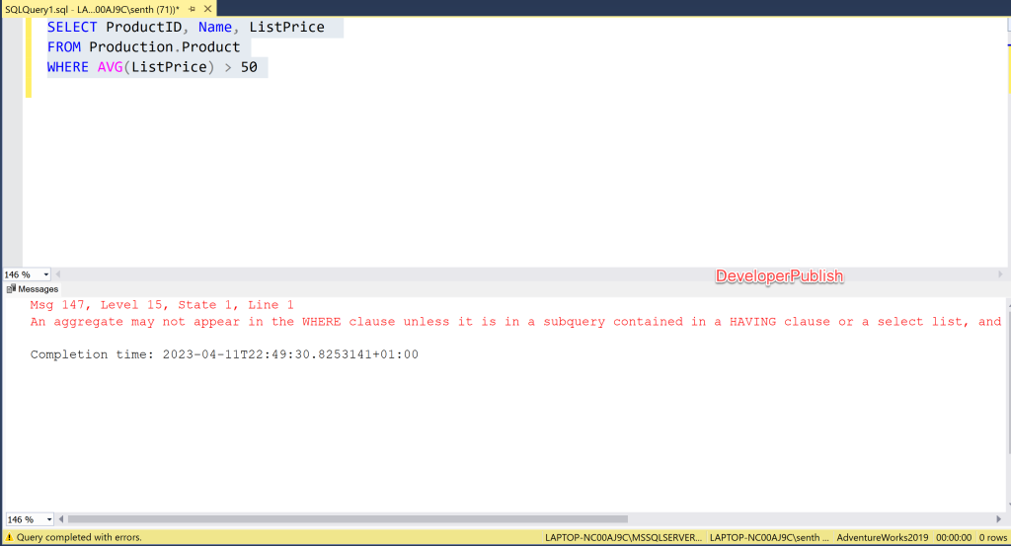
Task: Click the right arrow of the messages scrollbar
Action: 999,519
